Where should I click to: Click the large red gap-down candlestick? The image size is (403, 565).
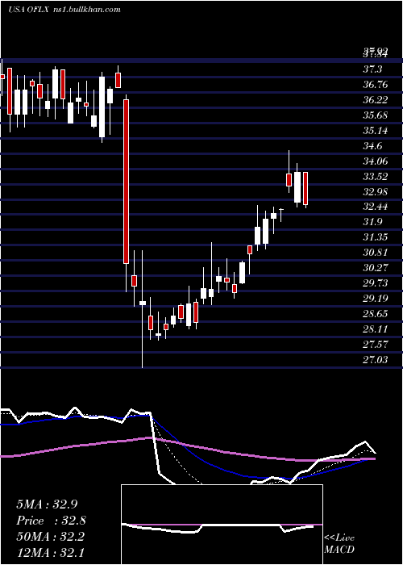tap(126, 182)
